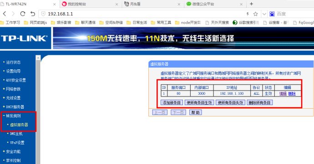Click the browser forward arrow
Screen dimensions: 314x164
tap(13, 14)
